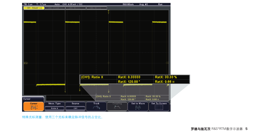Click the 500 MSa/s sample rate readout
This screenshot has width=259, height=138.
[x=128, y=4]
